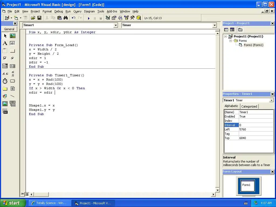
Task: Click the Undo toolbar icon
Action: tap(74, 18)
